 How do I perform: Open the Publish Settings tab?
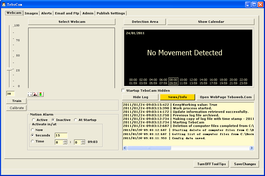coord(111,13)
